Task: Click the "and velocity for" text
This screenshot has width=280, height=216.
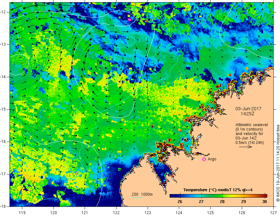Action: [249, 134]
